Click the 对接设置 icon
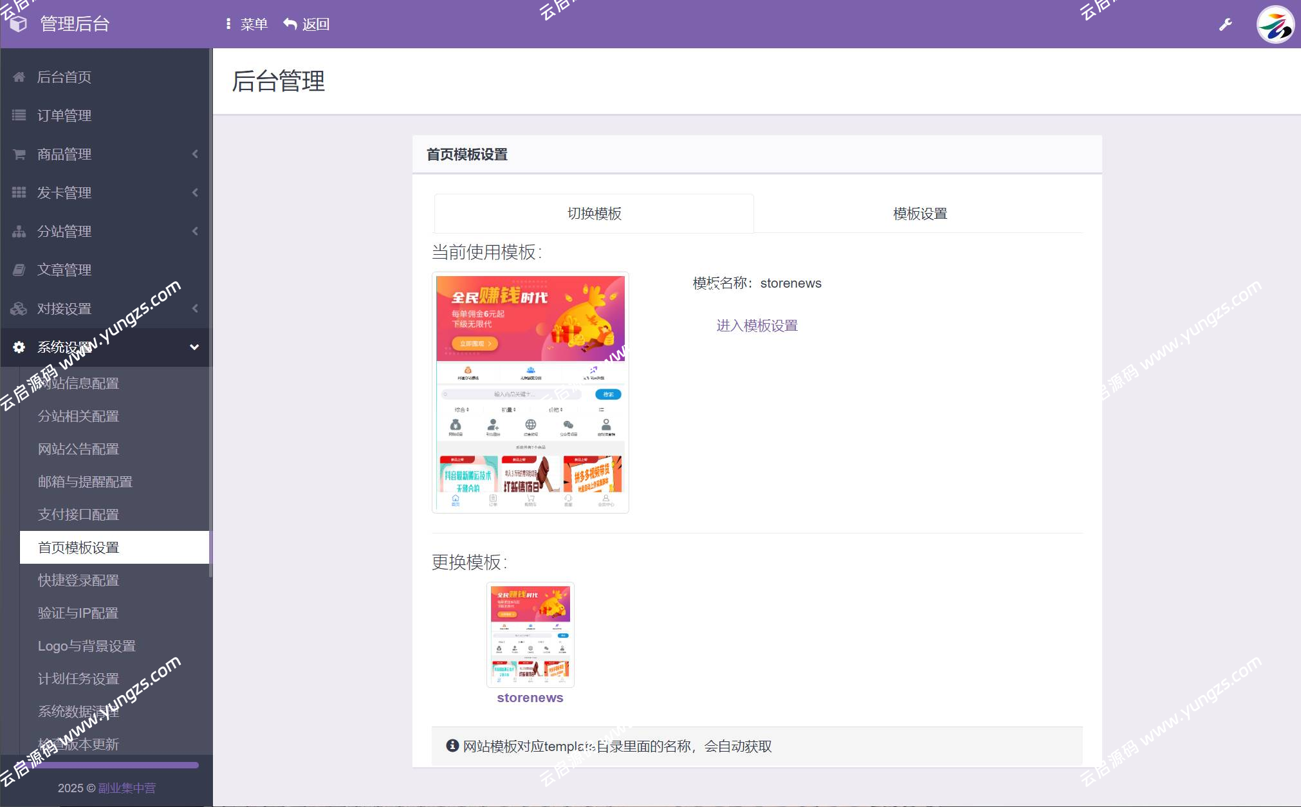The image size is (1301, 807). tap(19, 308)
